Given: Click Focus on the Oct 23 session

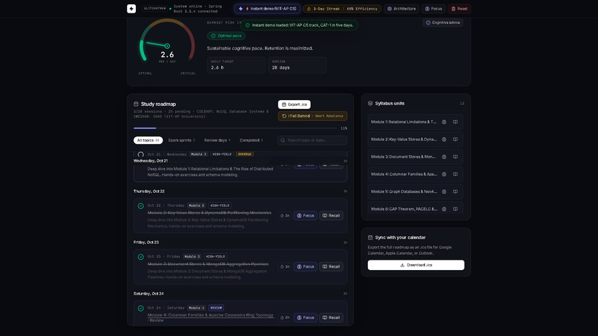Looking at the screenshot, I should click(306, 266).
